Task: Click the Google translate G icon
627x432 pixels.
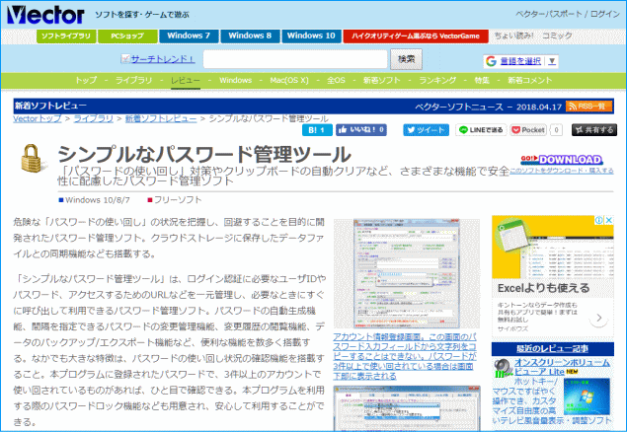Action: (x=491, y=61)
